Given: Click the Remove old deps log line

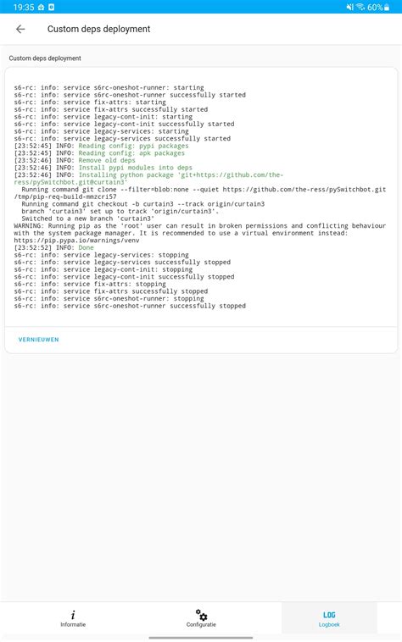Looking at the screenshot, I should 107,160.
